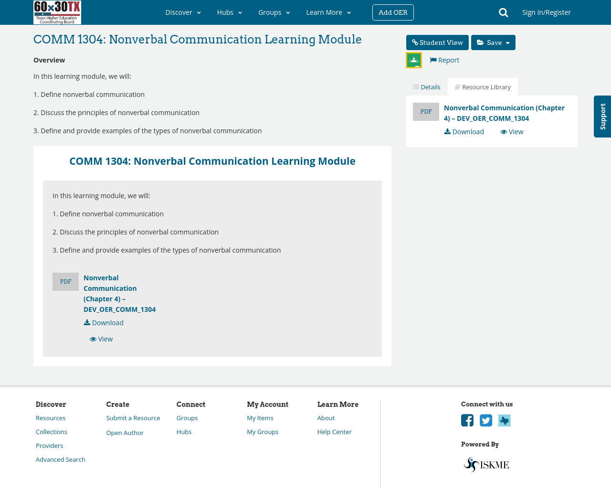The width and height of the screenshot is (611, 489).
Task: Share resource to Google Classroom
Action: pos(413,59)
